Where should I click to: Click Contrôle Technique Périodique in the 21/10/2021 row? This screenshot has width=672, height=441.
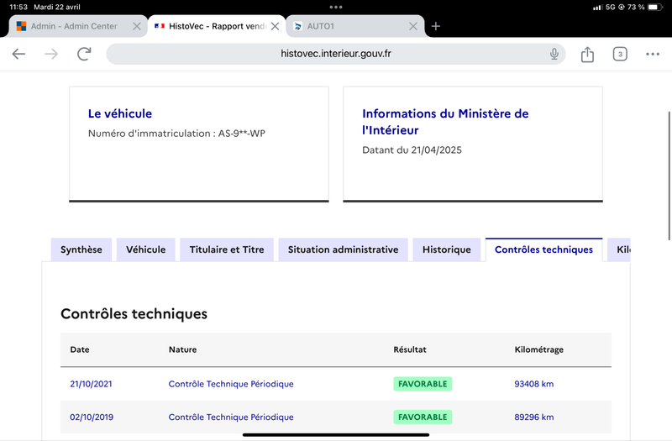[231, 384]
